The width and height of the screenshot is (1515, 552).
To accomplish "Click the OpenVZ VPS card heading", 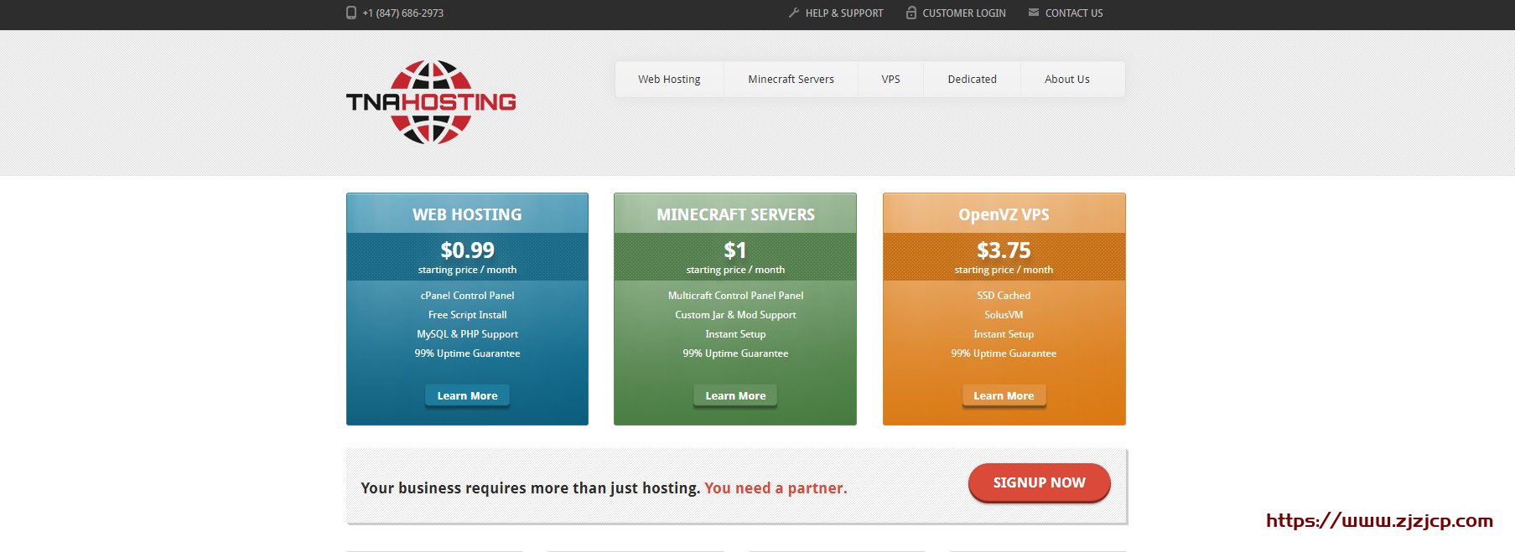I will (1004, 214).
